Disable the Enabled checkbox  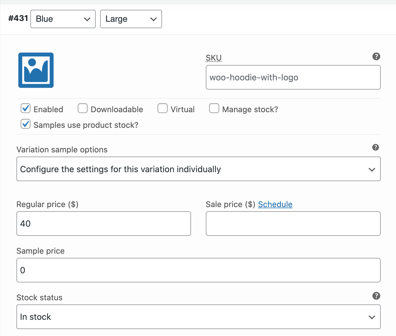pos(25,108)
